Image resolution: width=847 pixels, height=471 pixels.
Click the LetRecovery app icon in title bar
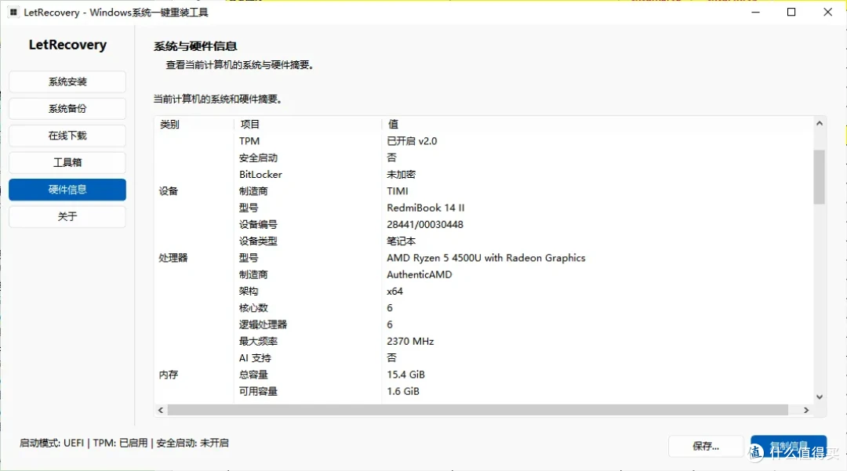13,12
